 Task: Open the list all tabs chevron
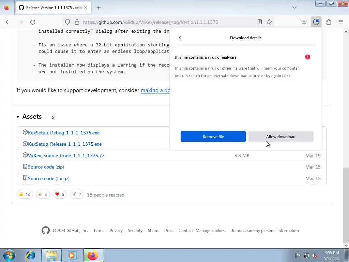click(x=294, y=8)
